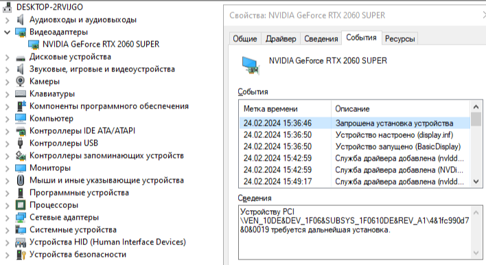Viewport: 486px width, 265px height.
Task: Select the Процессоры chip icon
Action: (x=21, y=205)
